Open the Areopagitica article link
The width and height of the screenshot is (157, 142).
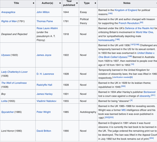pos(8,12)
